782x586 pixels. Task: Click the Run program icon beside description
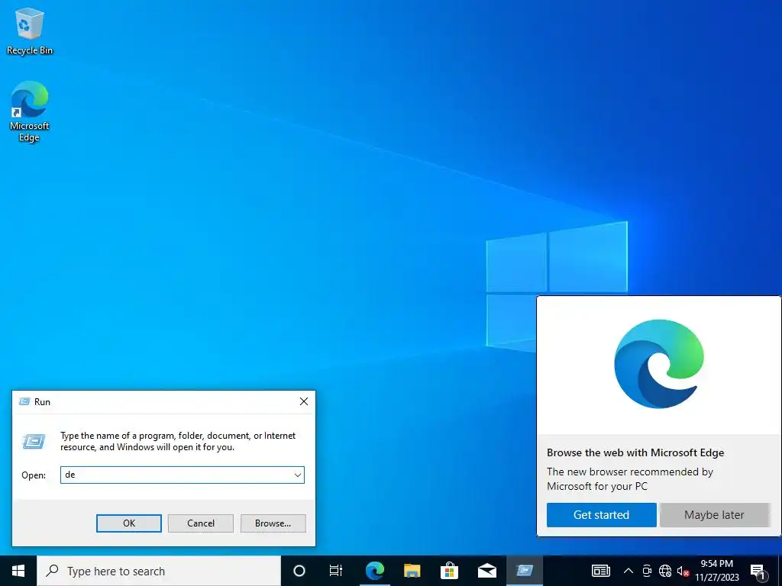coord(34,441)
